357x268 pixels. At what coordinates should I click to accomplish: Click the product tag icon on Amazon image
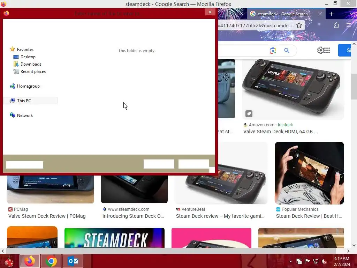tap(249, 113)
